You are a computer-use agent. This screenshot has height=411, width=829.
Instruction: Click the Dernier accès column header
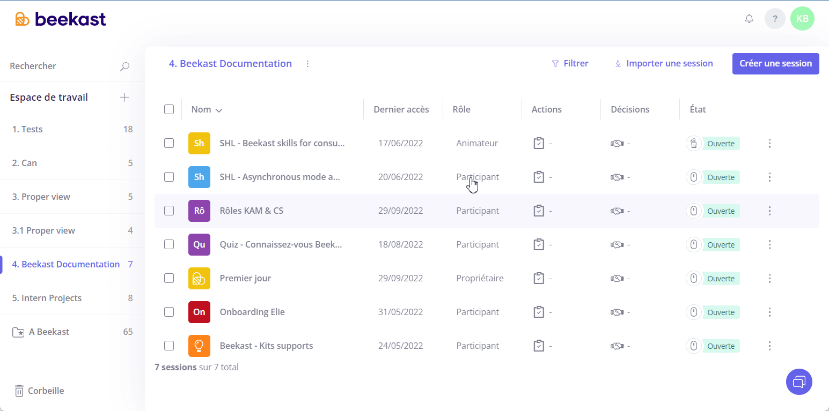(x=401, y=109)
